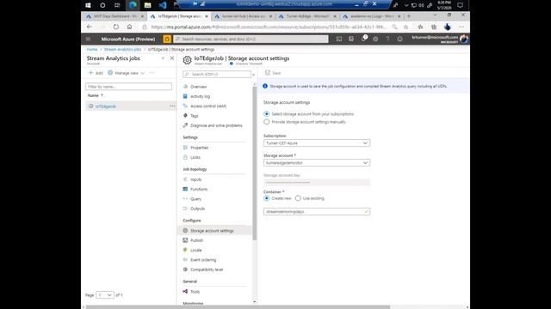This screenshot has width=551, height=309.
Task: Click the Inputs icon under Job topology
Action: coord(185,179)
